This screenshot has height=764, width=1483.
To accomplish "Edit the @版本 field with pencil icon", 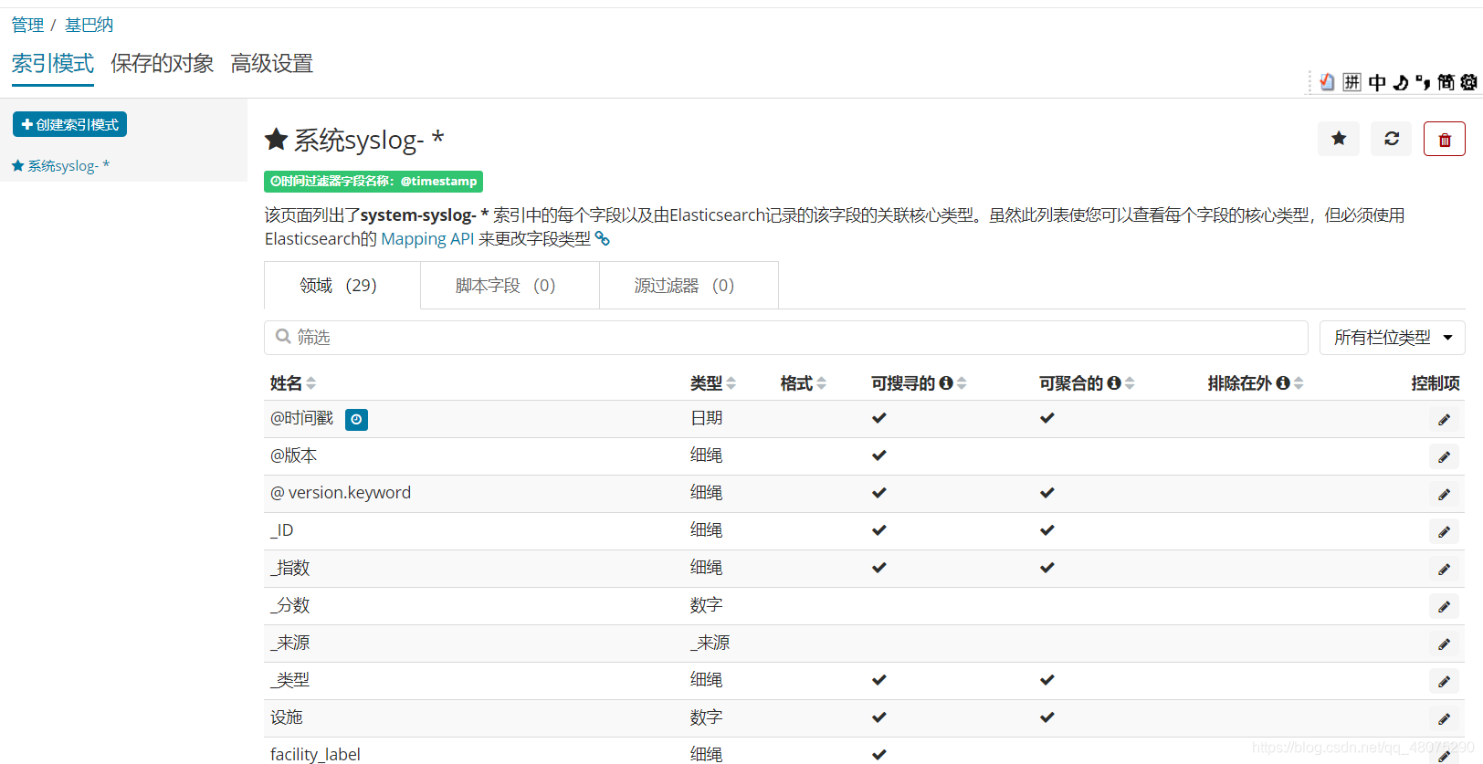I will (1444, 456).
